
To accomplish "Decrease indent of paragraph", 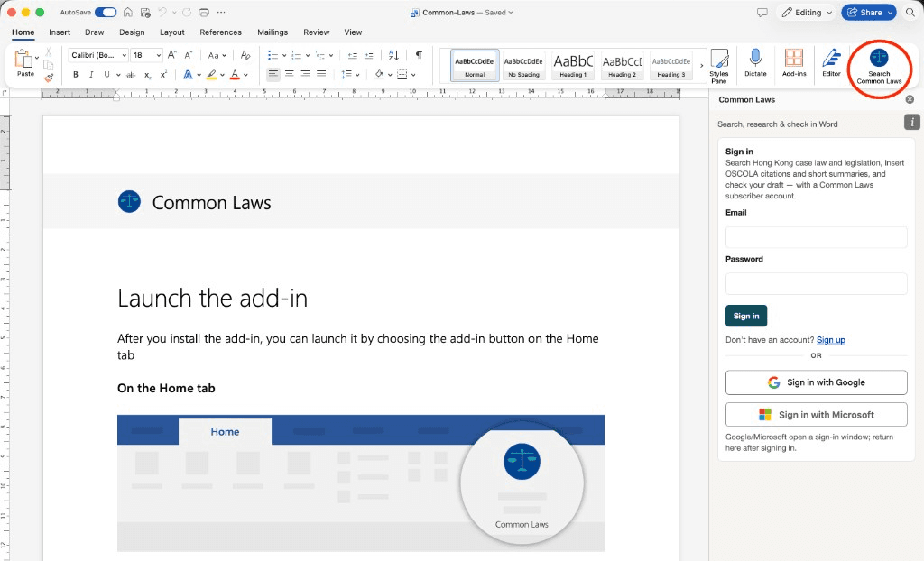I will (353, 55).
